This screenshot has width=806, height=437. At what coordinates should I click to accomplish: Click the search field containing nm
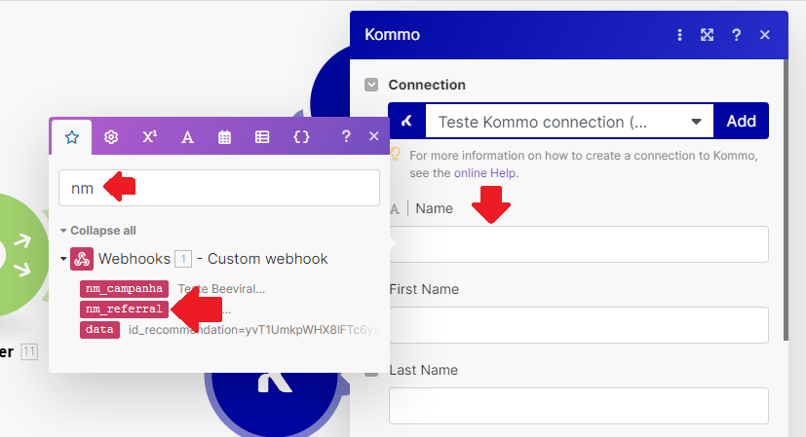[219, 188]
